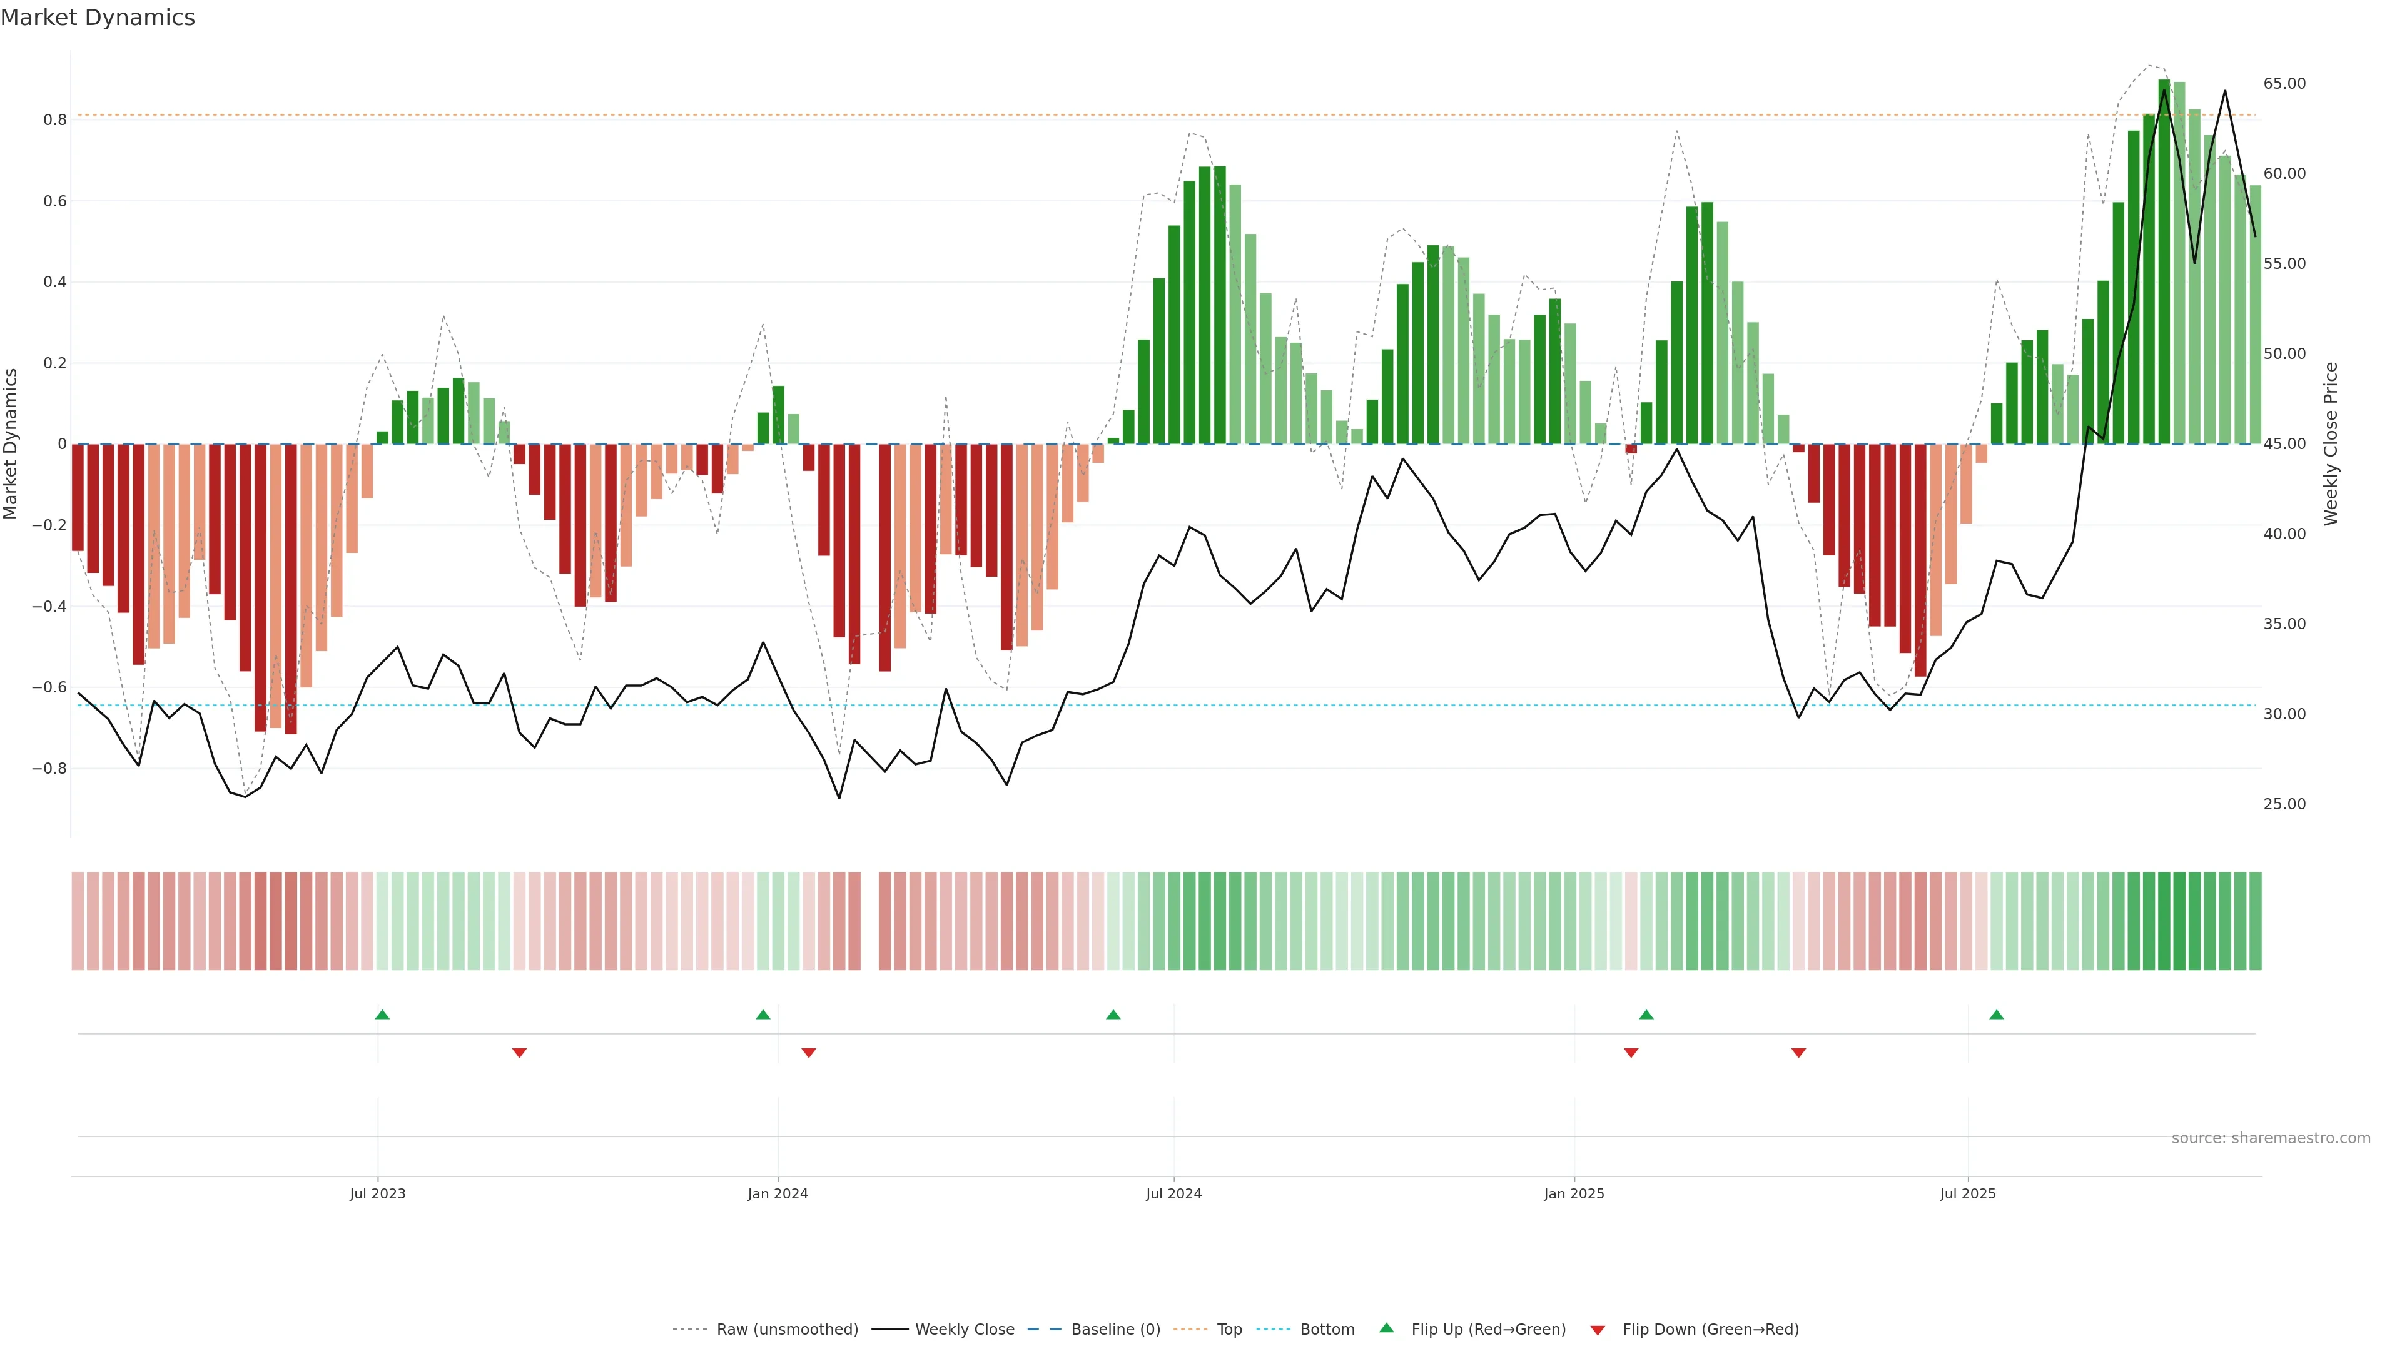Screen dimensions: 2402x1351
Task: Toggle the Weekly Close legend entry
Action: pos(964,1330)
